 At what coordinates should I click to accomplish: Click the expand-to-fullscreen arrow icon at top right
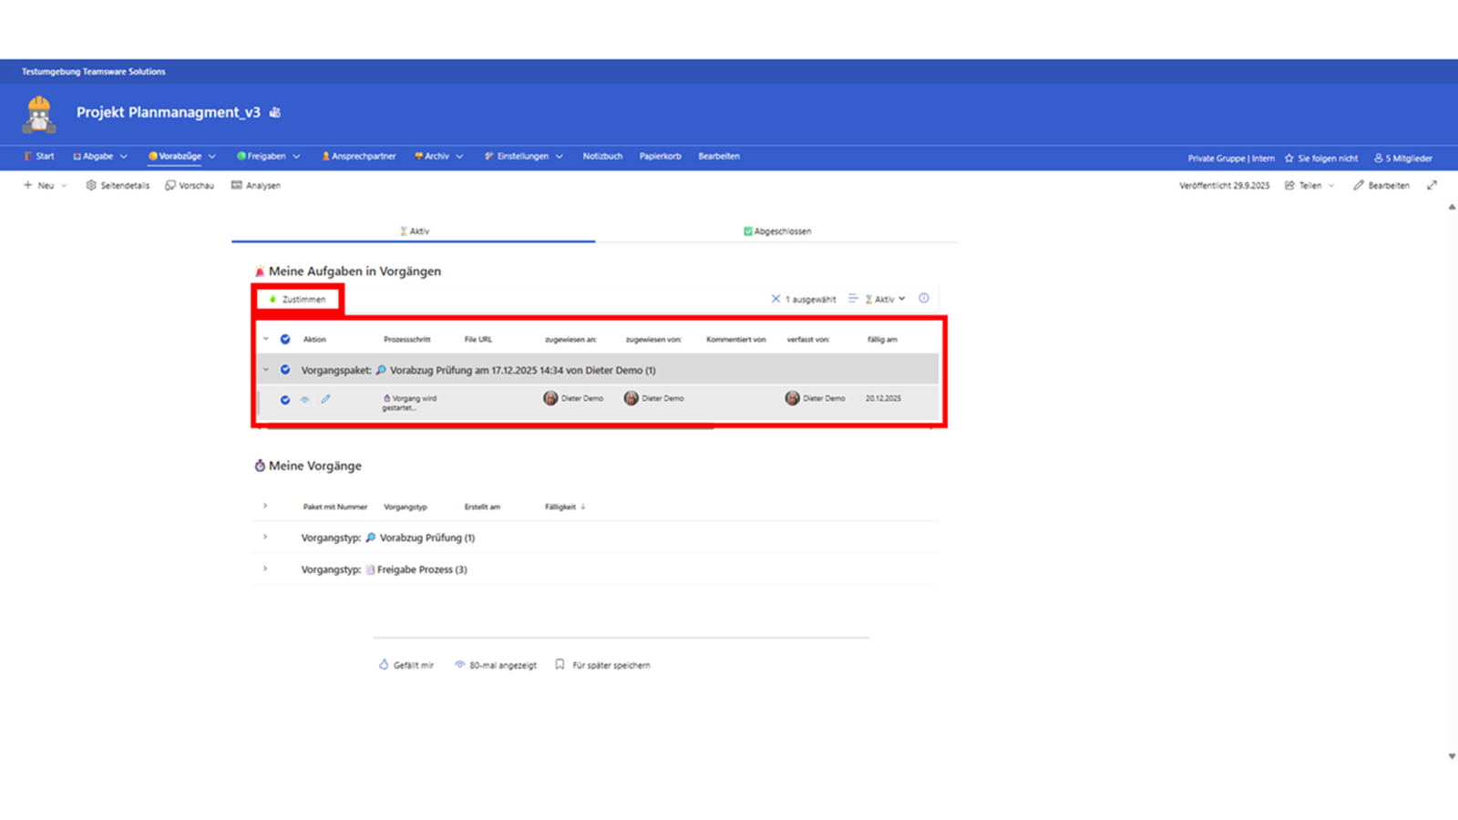pyautogui.click(x=1432, y=185)
